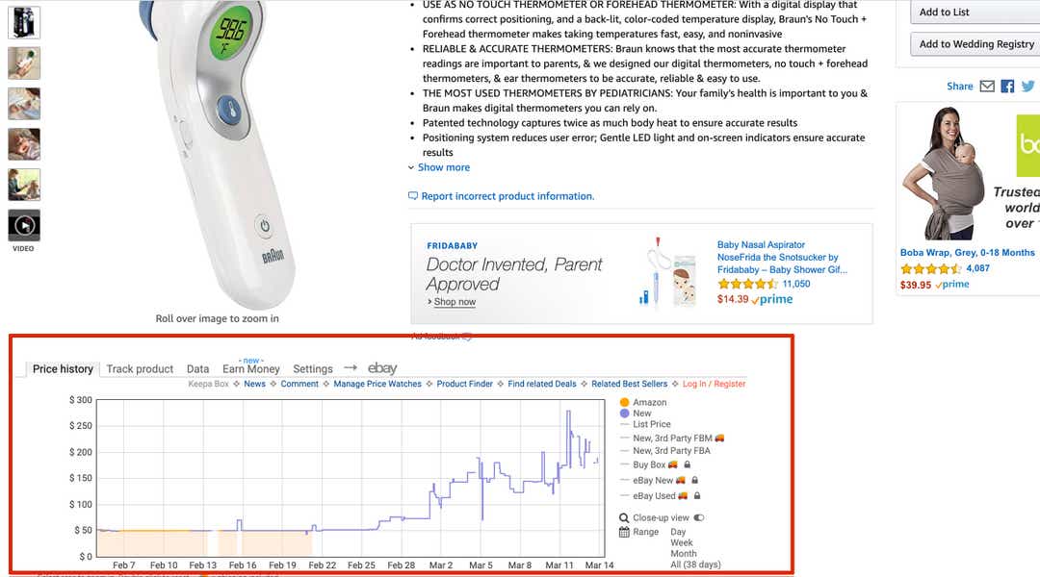
Task: Select the first product image thumbnail
Action: click(24, 22)
